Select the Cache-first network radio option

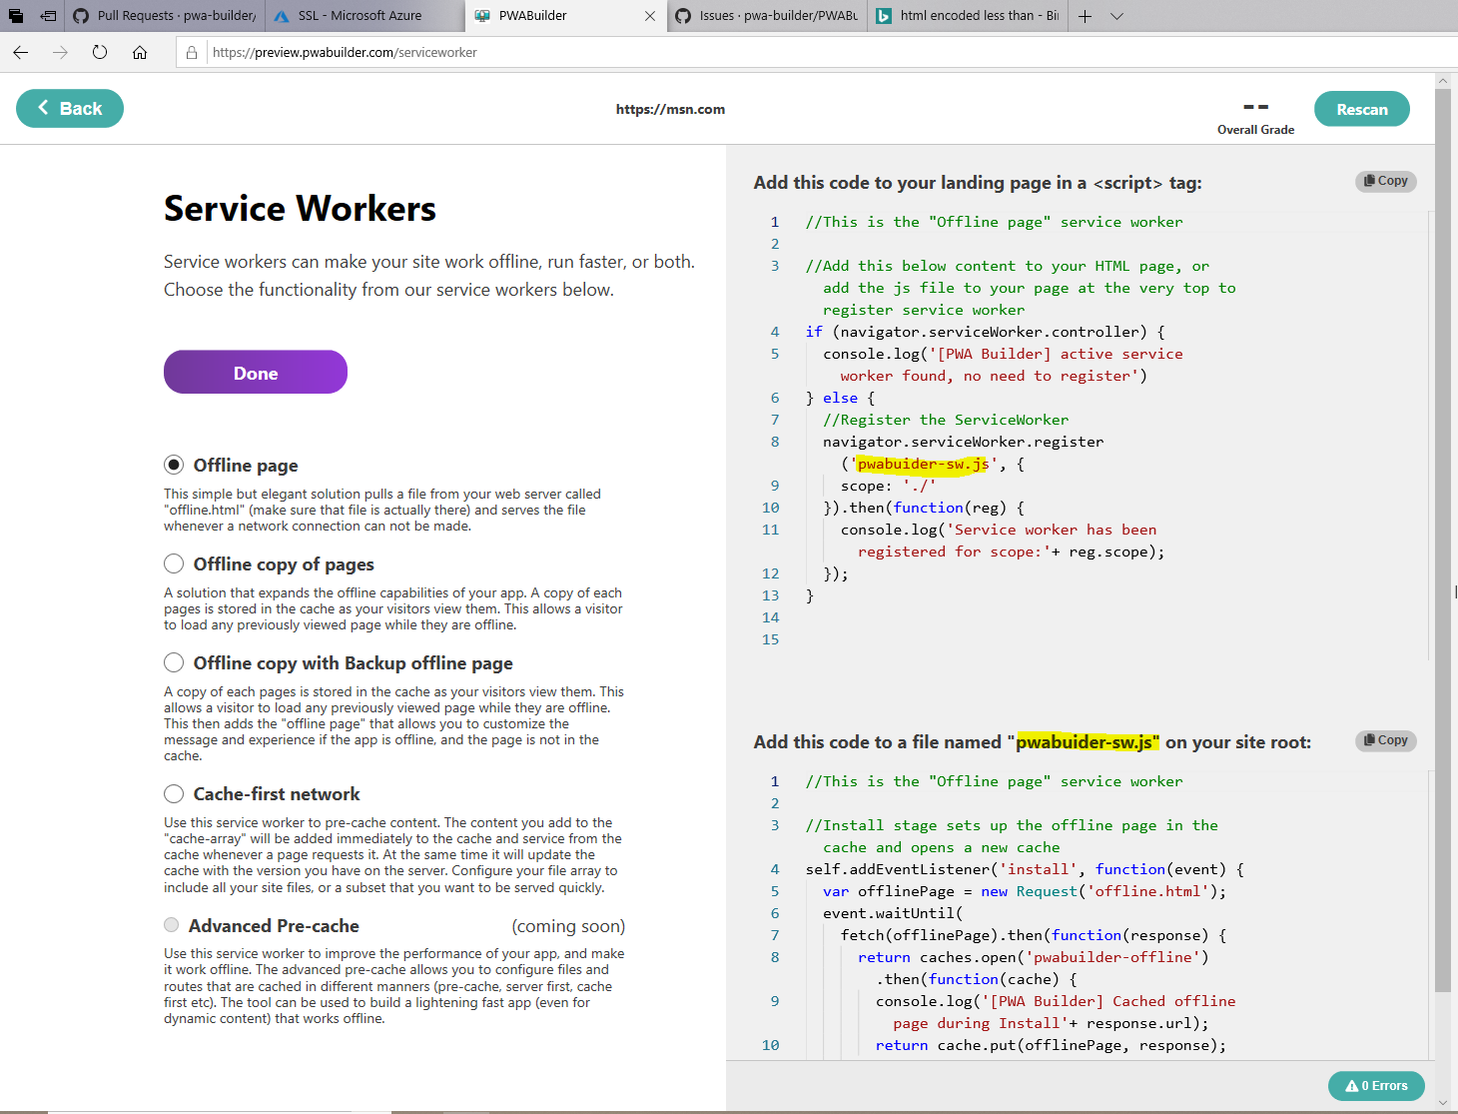[174, 793]
